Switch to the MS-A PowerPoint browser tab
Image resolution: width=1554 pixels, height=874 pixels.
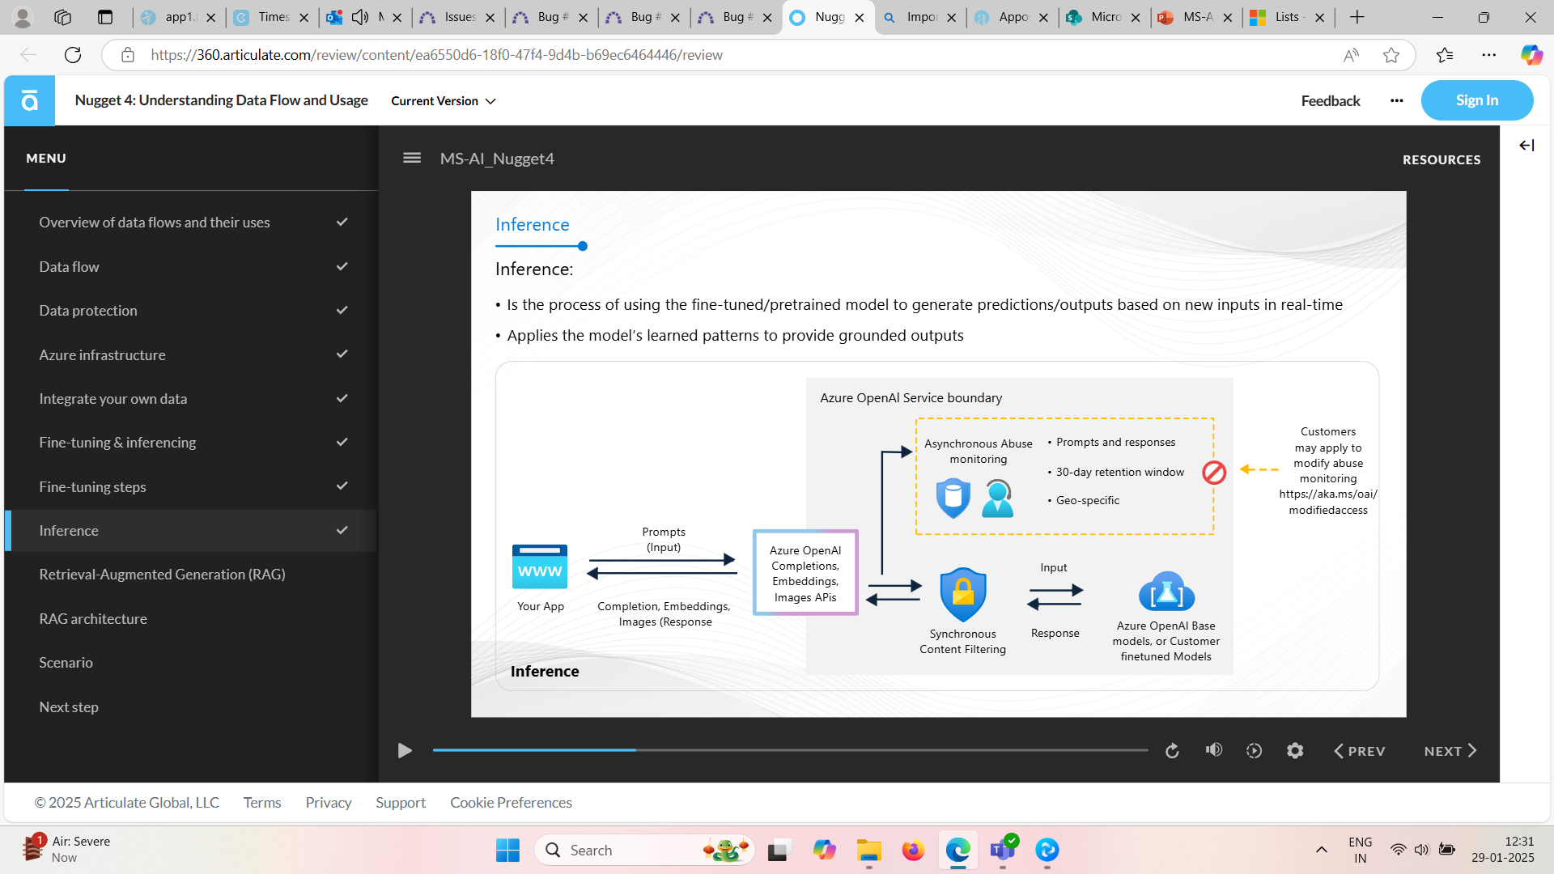[1195, 17]
